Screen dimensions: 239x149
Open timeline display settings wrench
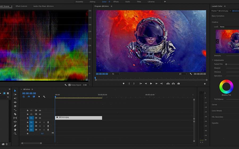coord(44,97)
